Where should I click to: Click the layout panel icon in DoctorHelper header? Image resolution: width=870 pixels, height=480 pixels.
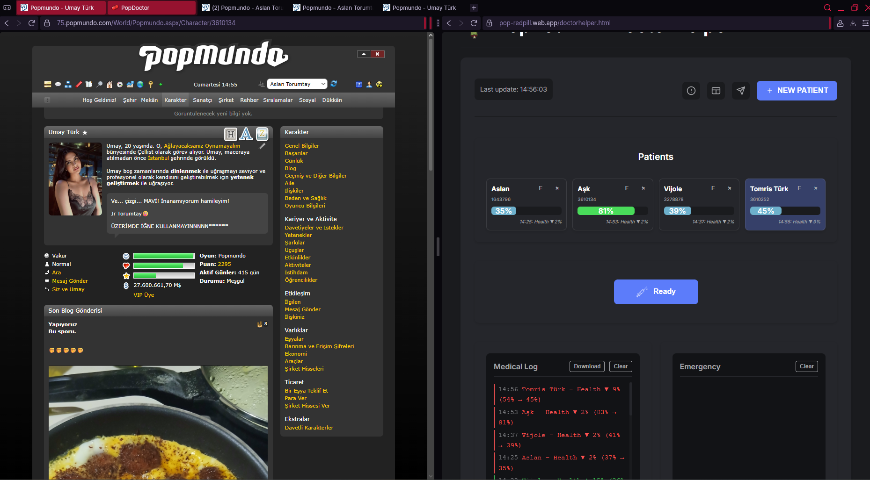716,91
